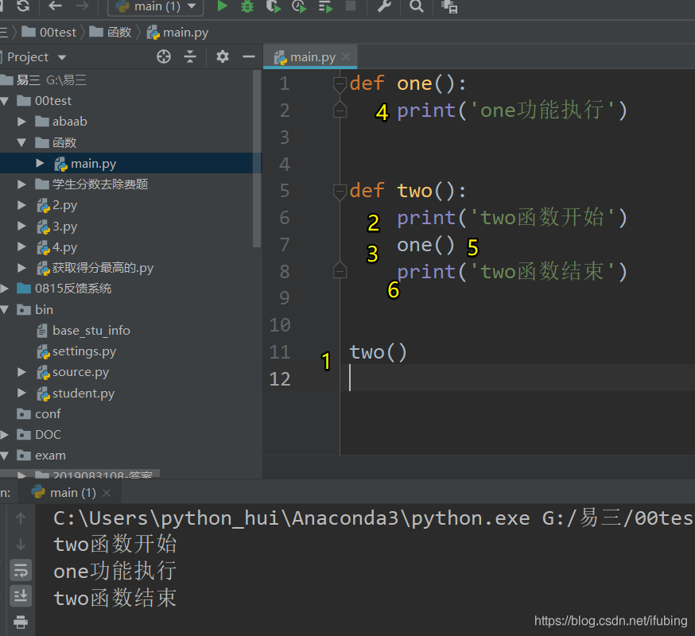
Task: Close the main.py editor tab
Action: (346, 56)
